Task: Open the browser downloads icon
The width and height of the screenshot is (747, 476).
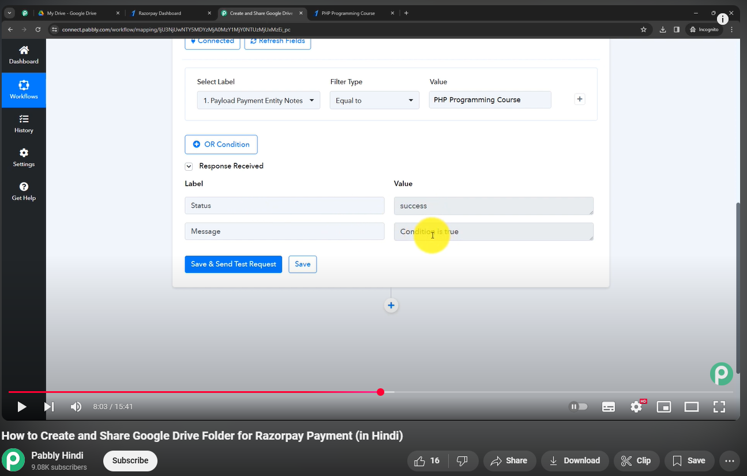Action: 662,29
